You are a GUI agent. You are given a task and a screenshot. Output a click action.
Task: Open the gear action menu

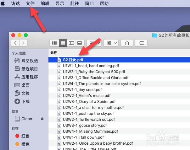point(111,43)
